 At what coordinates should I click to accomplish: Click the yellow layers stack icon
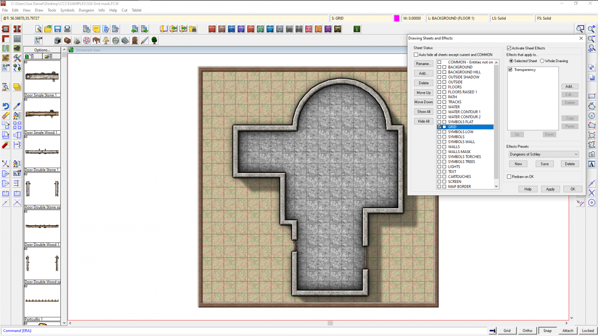(17, 87)
